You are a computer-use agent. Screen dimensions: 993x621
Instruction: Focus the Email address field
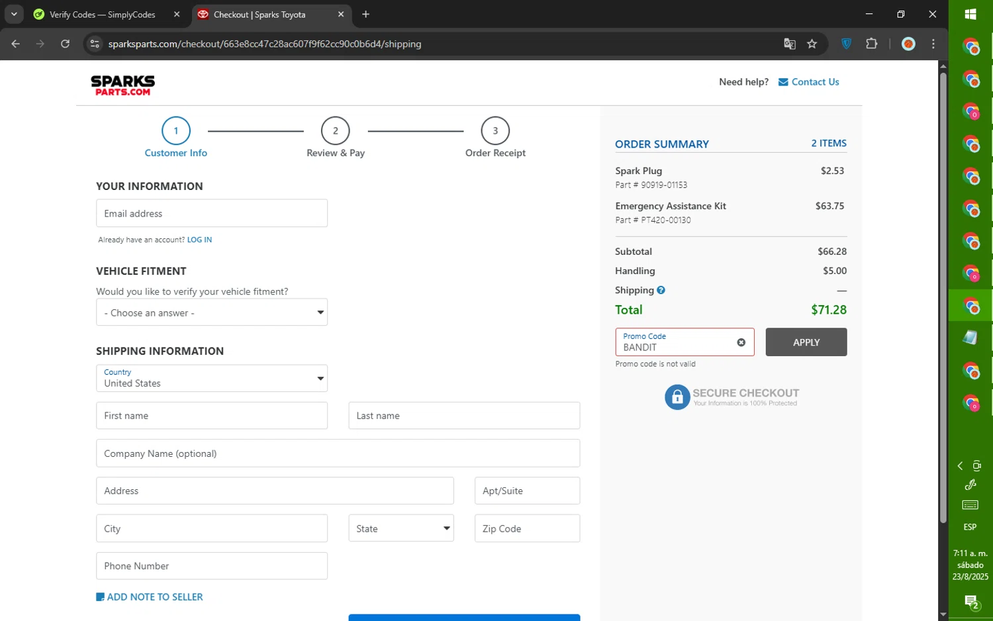coord(212,213)
